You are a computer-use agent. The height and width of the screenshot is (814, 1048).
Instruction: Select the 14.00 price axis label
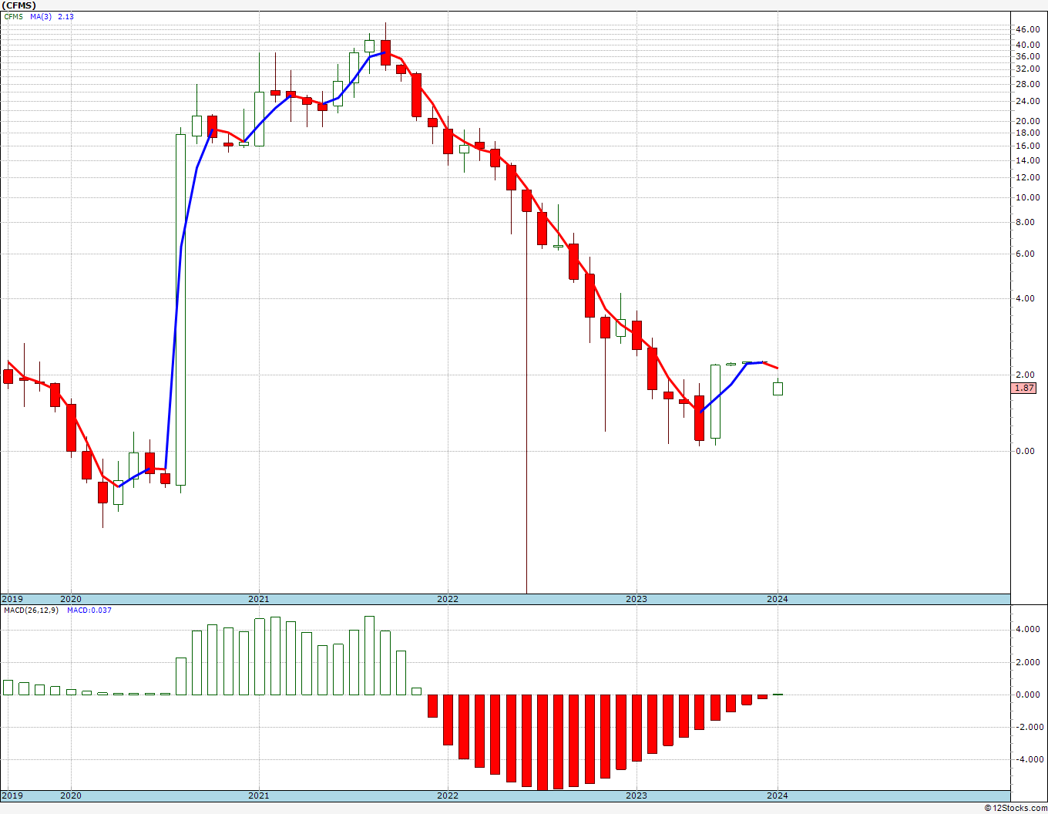click(x=1028, y=160)
